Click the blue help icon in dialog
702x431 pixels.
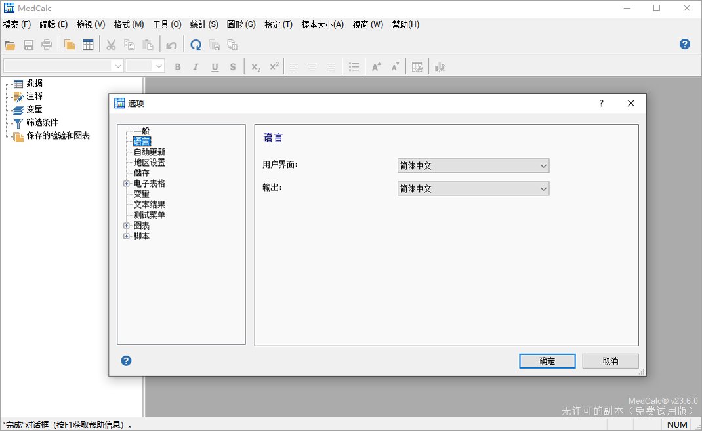(x=126, y=361)
